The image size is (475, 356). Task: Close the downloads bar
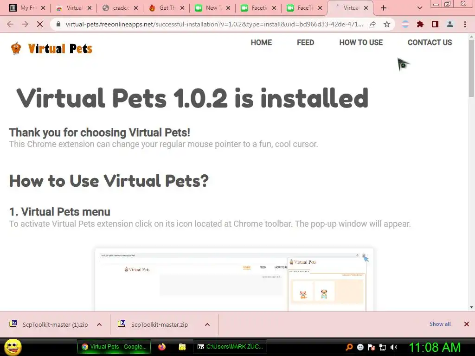click(x=467, y=324)
